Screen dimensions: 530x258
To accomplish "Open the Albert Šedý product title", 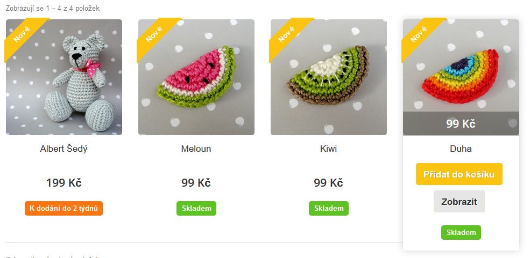I will 64,149.
